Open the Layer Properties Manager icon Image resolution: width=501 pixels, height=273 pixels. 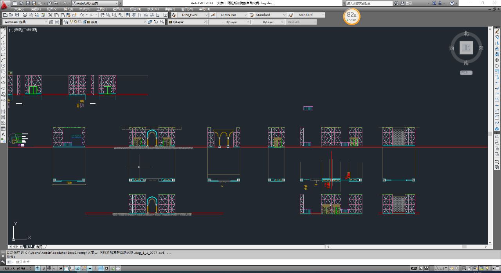point(66,22)
